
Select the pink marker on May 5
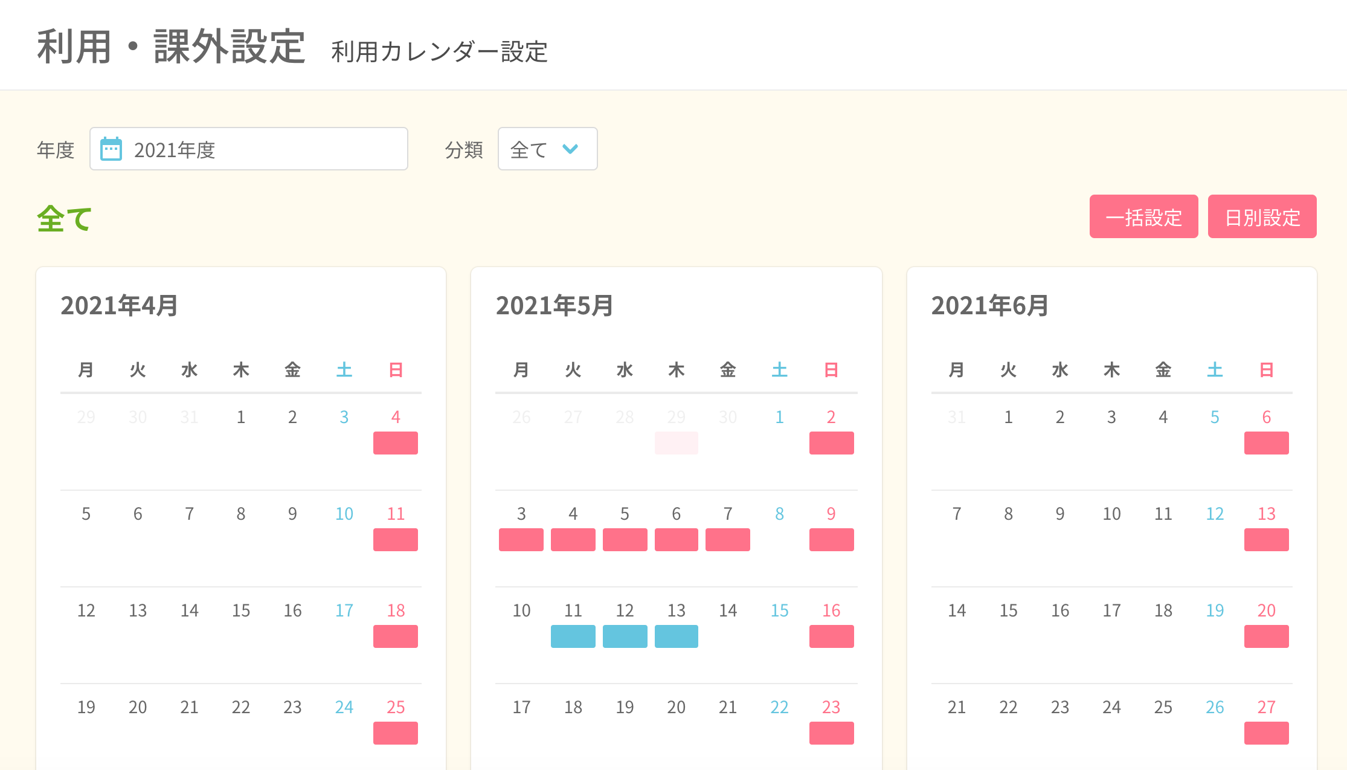tap(625, 540)
